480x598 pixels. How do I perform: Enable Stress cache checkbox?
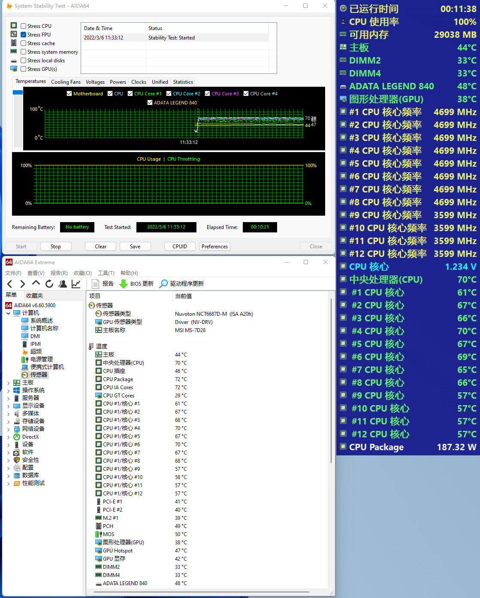[x=24, y=43]
